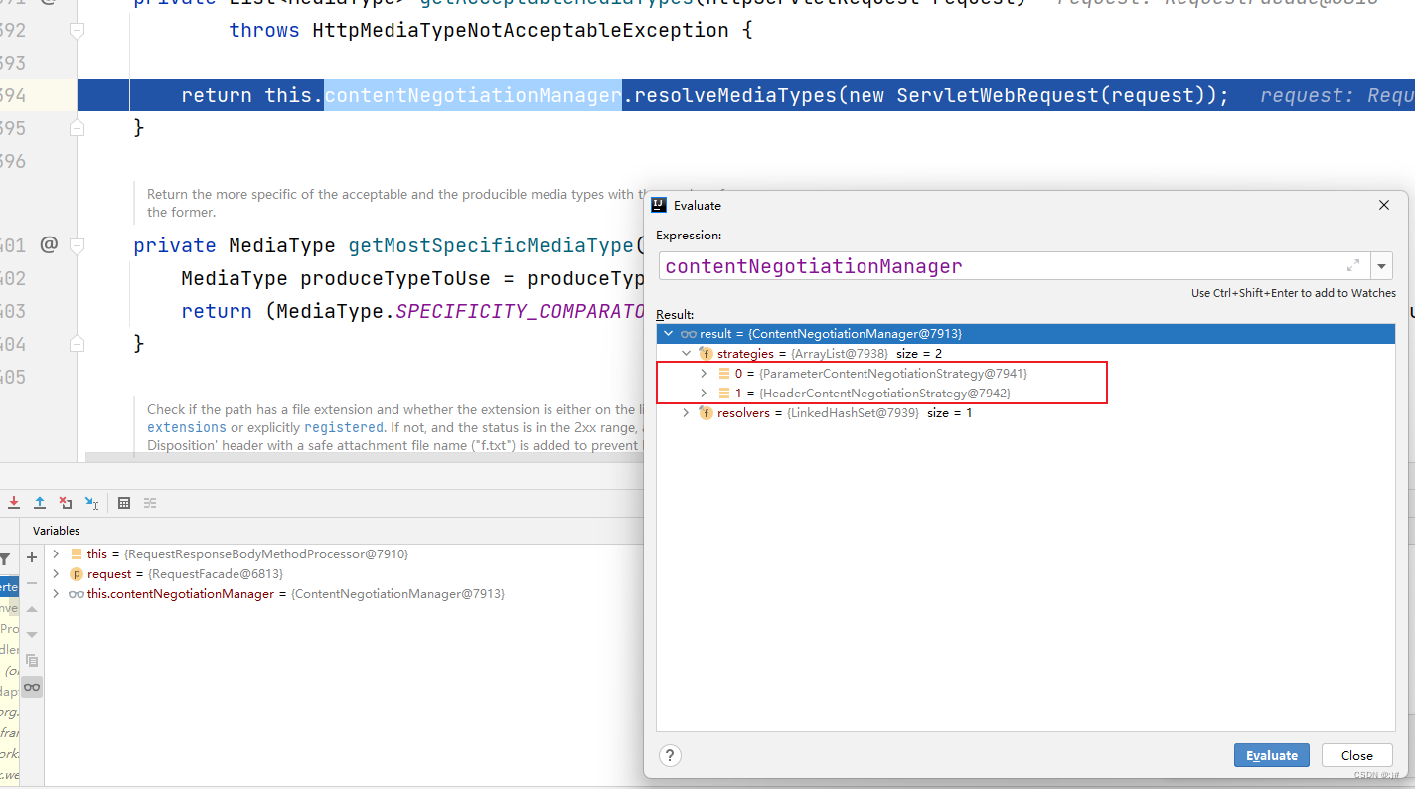This screenshot has width=1415, height=789.
Task: Click the Force Step Into debugger icon
Action: [14, 503]
